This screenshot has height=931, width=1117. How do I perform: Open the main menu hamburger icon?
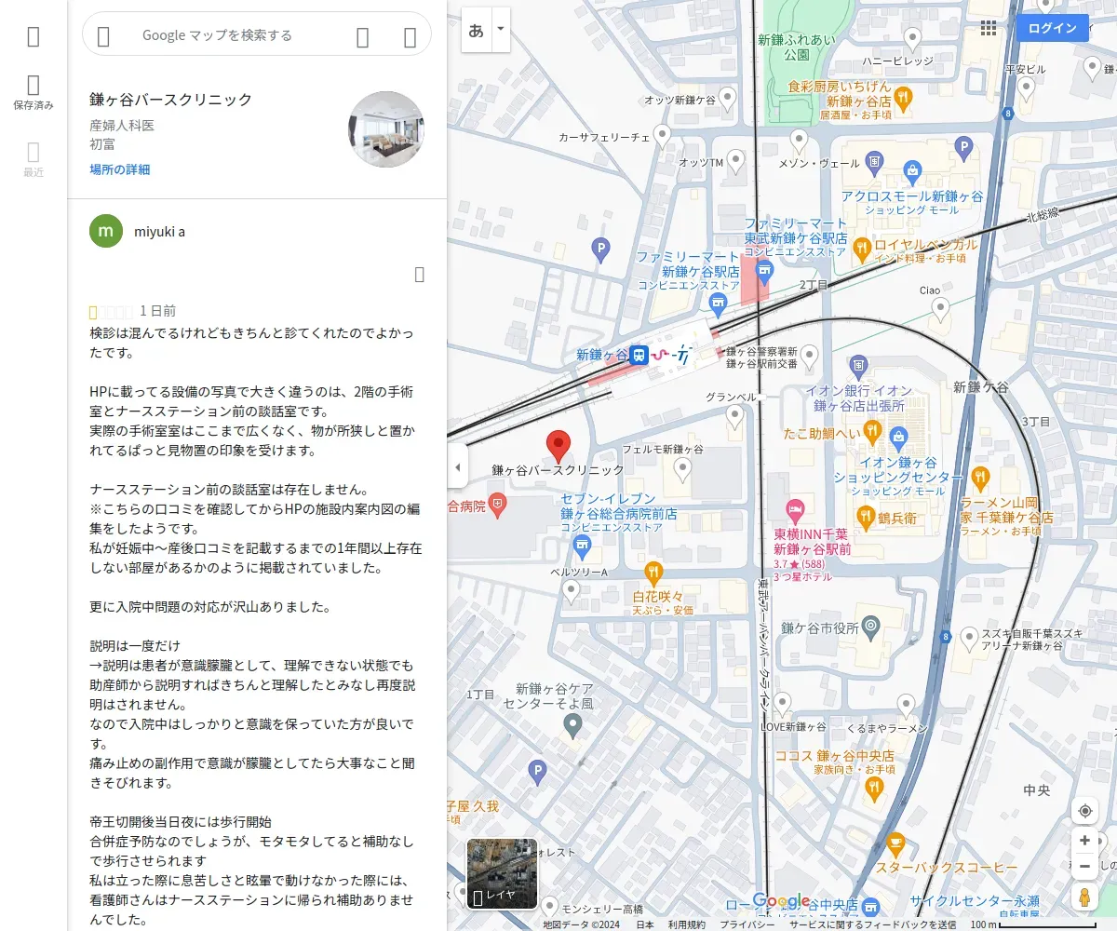[34, 36]
